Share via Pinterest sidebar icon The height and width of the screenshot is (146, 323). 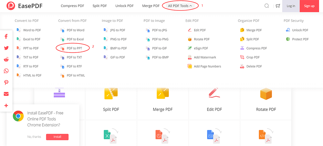point(6,83)
